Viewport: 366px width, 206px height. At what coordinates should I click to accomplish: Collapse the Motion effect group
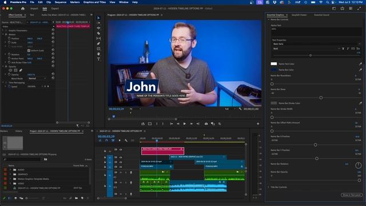[x=3, y=34]
